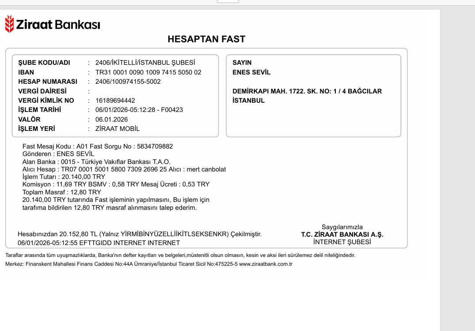Select T.C. ZİRAAT BANKASI A.Ş. signature
Screen dimensions: 475x331
coord(342,234)
